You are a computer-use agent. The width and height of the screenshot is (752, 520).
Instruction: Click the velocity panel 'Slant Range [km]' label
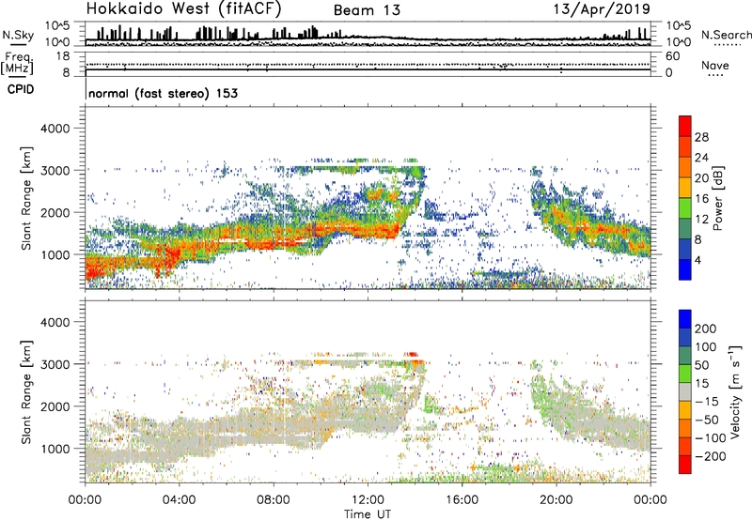coord(26,392)
